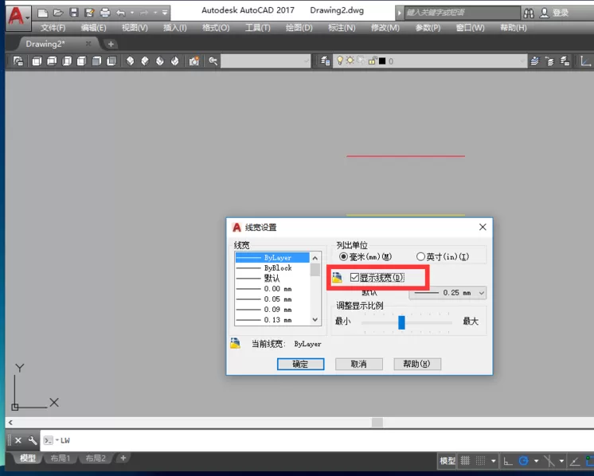Expand the layer 0 dropdown list
This screenshot has height=476, width=594.
(x=522, y=61)
